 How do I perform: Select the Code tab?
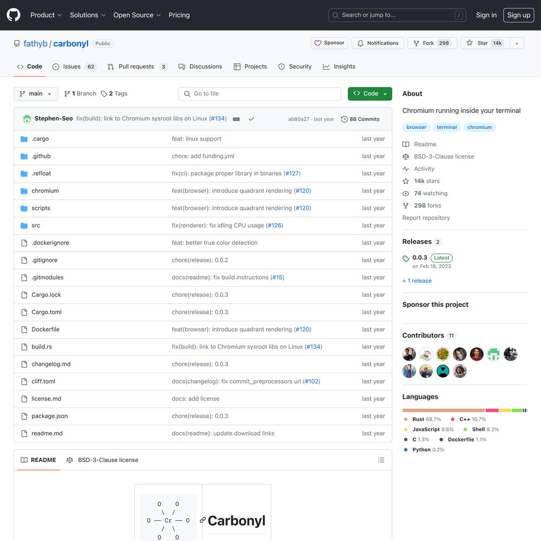30,67
